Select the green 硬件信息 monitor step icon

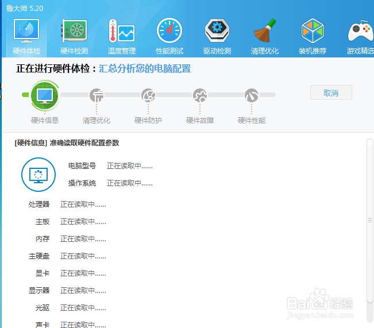click(45, 95)
